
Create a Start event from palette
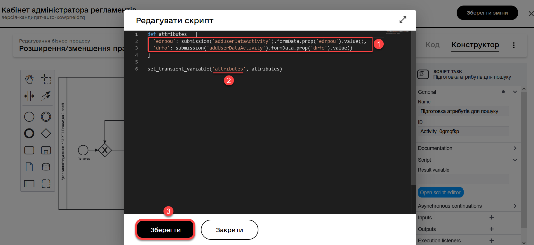(29, 117)
